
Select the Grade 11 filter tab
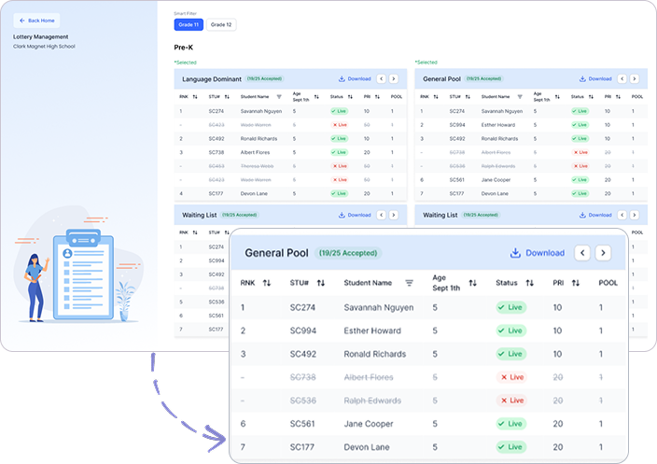(189, 24)
